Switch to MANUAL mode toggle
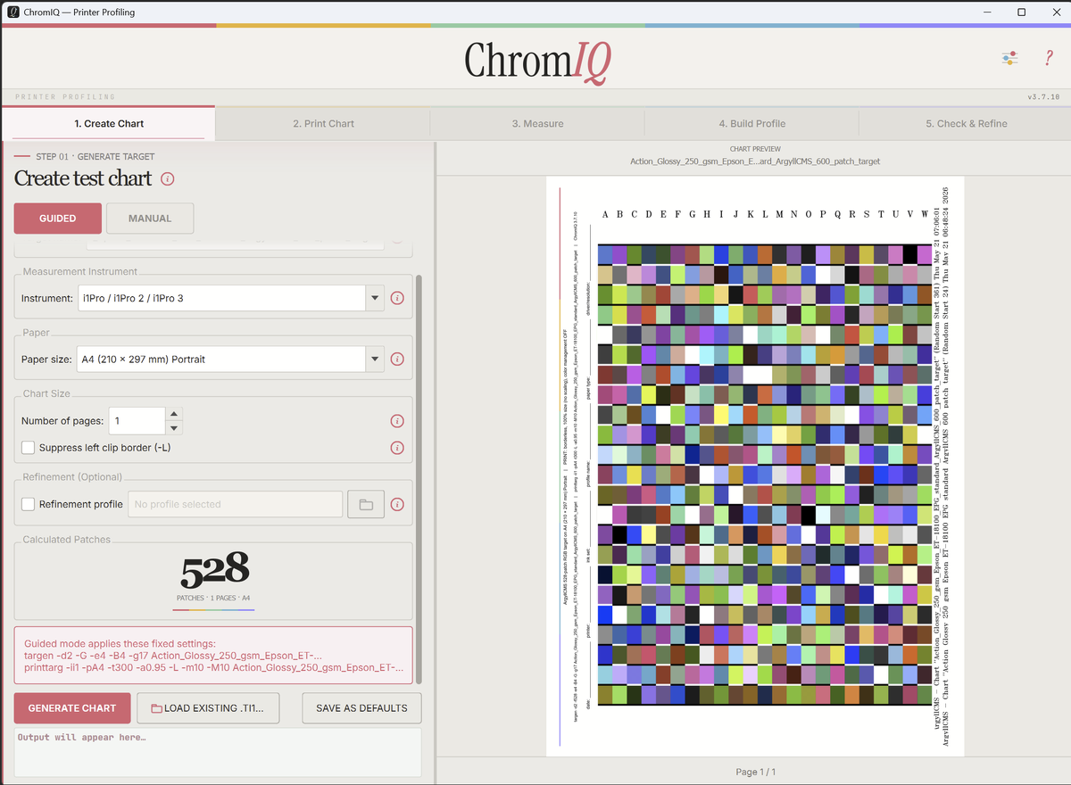 tap(150, 219)
